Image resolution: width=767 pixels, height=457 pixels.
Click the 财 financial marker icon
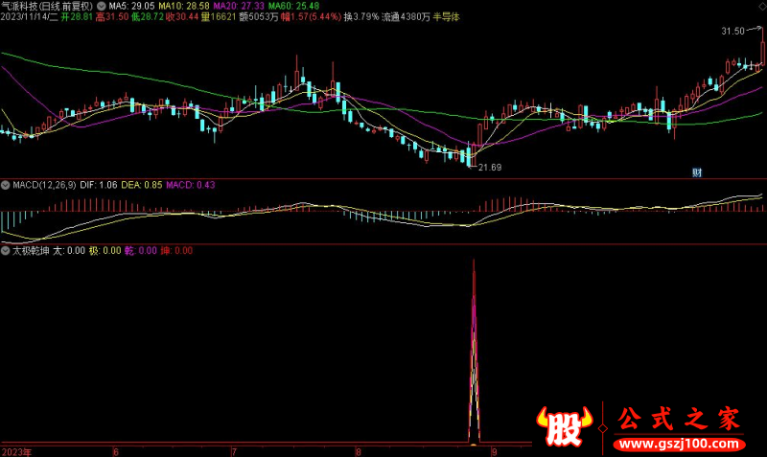[x=697, y=172]
